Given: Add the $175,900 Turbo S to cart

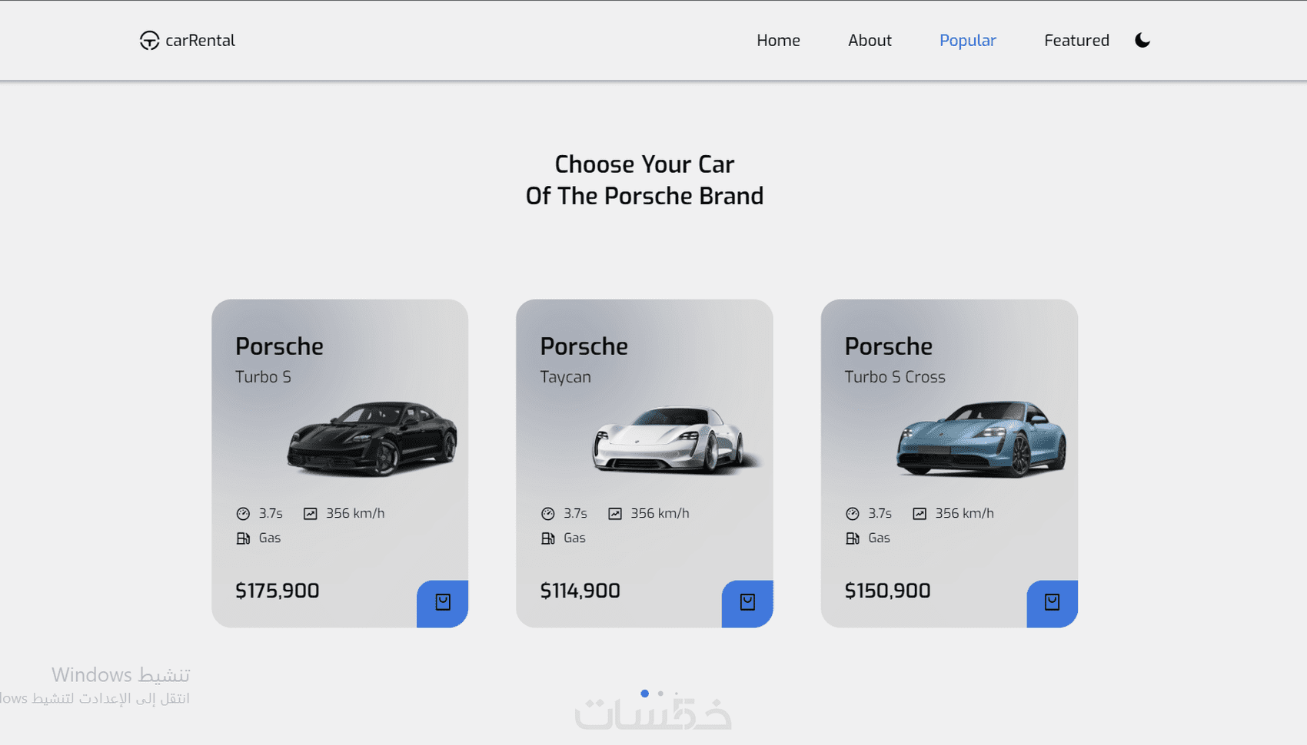Looking at the screenshot, I should tap(443, 603).
